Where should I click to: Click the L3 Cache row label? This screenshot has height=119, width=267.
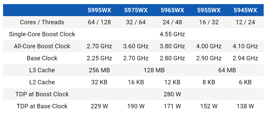(42, 70)
